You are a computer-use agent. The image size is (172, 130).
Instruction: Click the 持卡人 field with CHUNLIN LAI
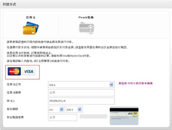(x=81, y=101)
